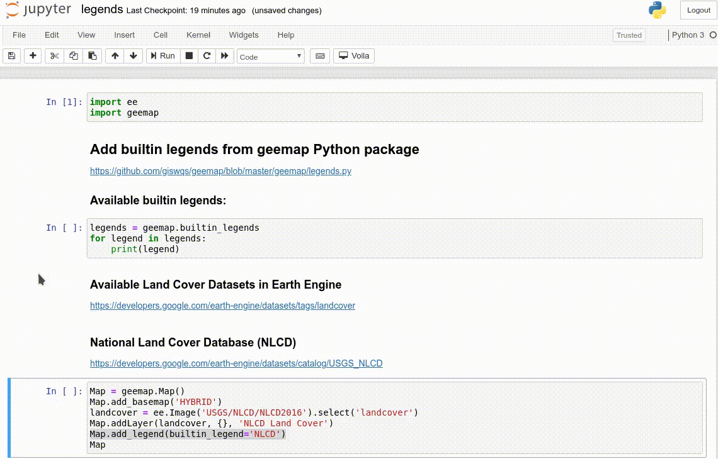This screenshot has height=459, width=718.
Task: Open the Widgets menu
Action: pos(244,35)
